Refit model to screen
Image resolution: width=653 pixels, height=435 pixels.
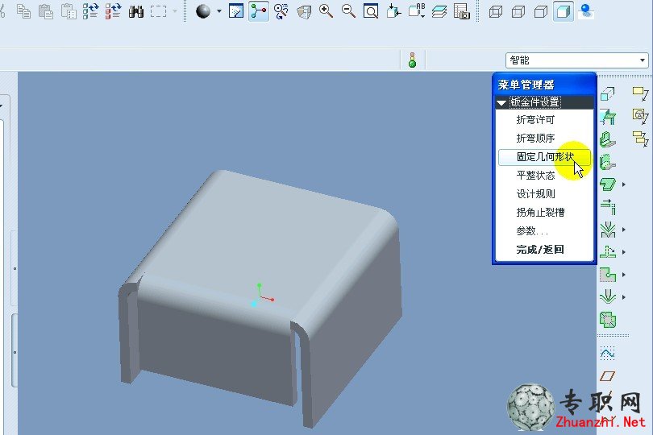pos(371,11)
